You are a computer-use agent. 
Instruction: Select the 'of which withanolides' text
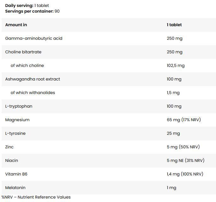point(33,93)
